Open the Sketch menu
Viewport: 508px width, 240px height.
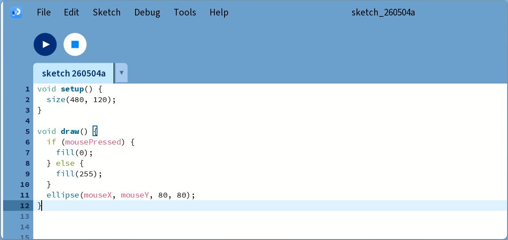(107, 12)
